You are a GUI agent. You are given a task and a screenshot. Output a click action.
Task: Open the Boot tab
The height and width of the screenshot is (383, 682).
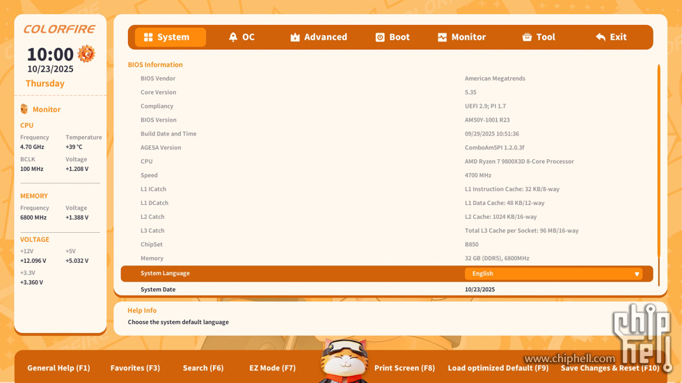point(392,38)
